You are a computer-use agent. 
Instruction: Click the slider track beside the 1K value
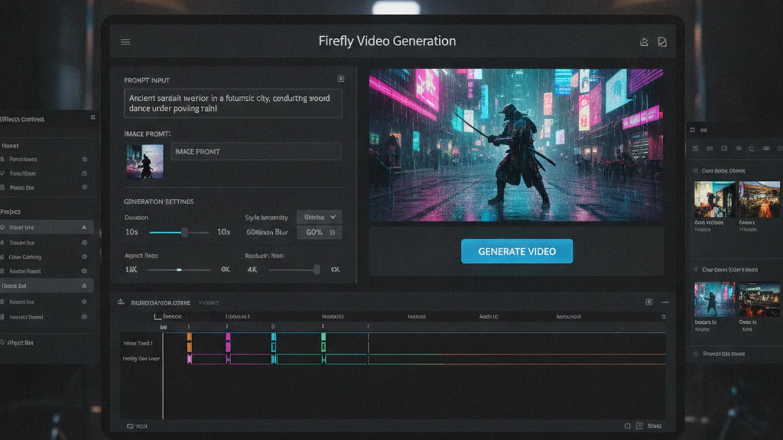180,269
